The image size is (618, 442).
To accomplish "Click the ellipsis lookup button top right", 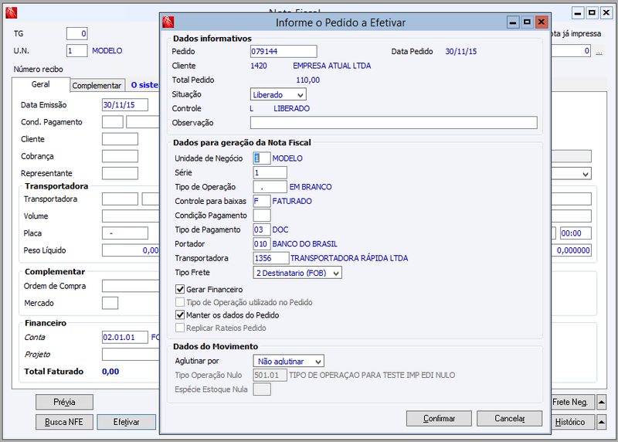I will [x=599, y=51].
